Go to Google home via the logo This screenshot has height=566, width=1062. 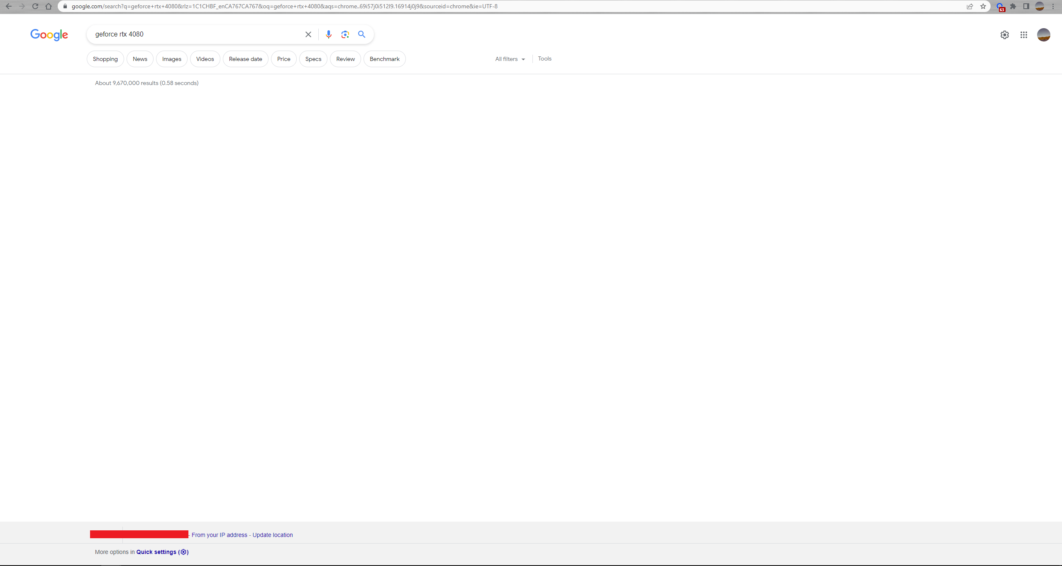tap(49, 35)
